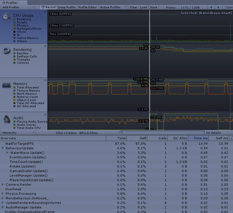Select the TimeCount.Update() row
233x213 pixels.
point(116,162)
